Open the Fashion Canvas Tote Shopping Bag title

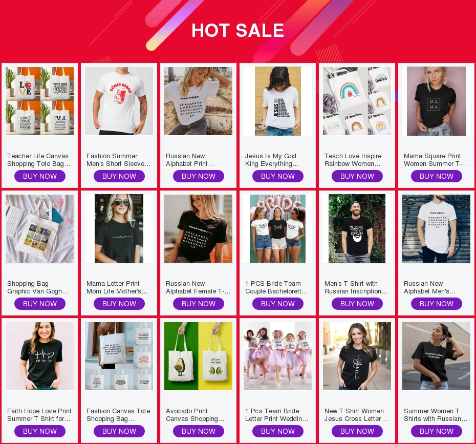118,415
